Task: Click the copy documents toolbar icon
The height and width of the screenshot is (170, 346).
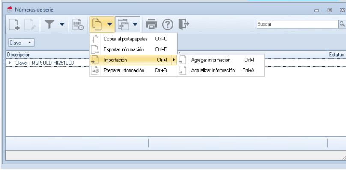Action: click(x=97, y=24)
